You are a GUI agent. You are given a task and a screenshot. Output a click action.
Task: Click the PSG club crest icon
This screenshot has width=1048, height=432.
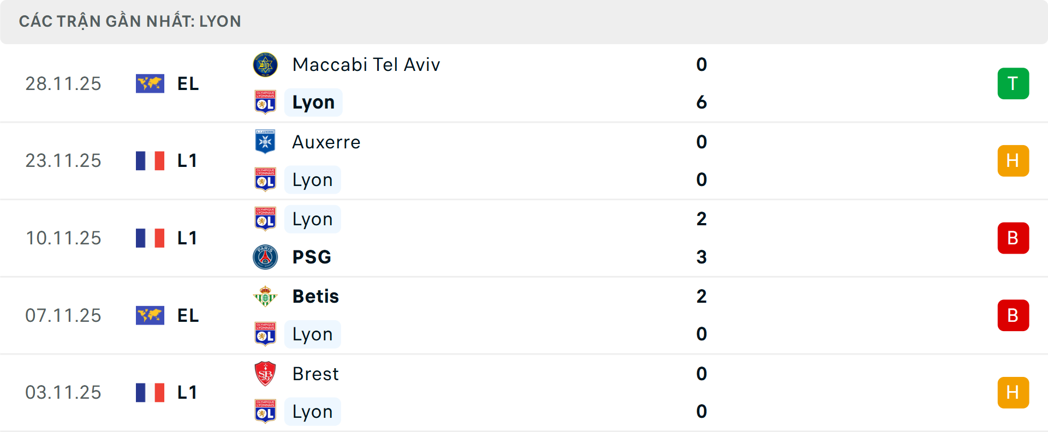coord(265,257)
